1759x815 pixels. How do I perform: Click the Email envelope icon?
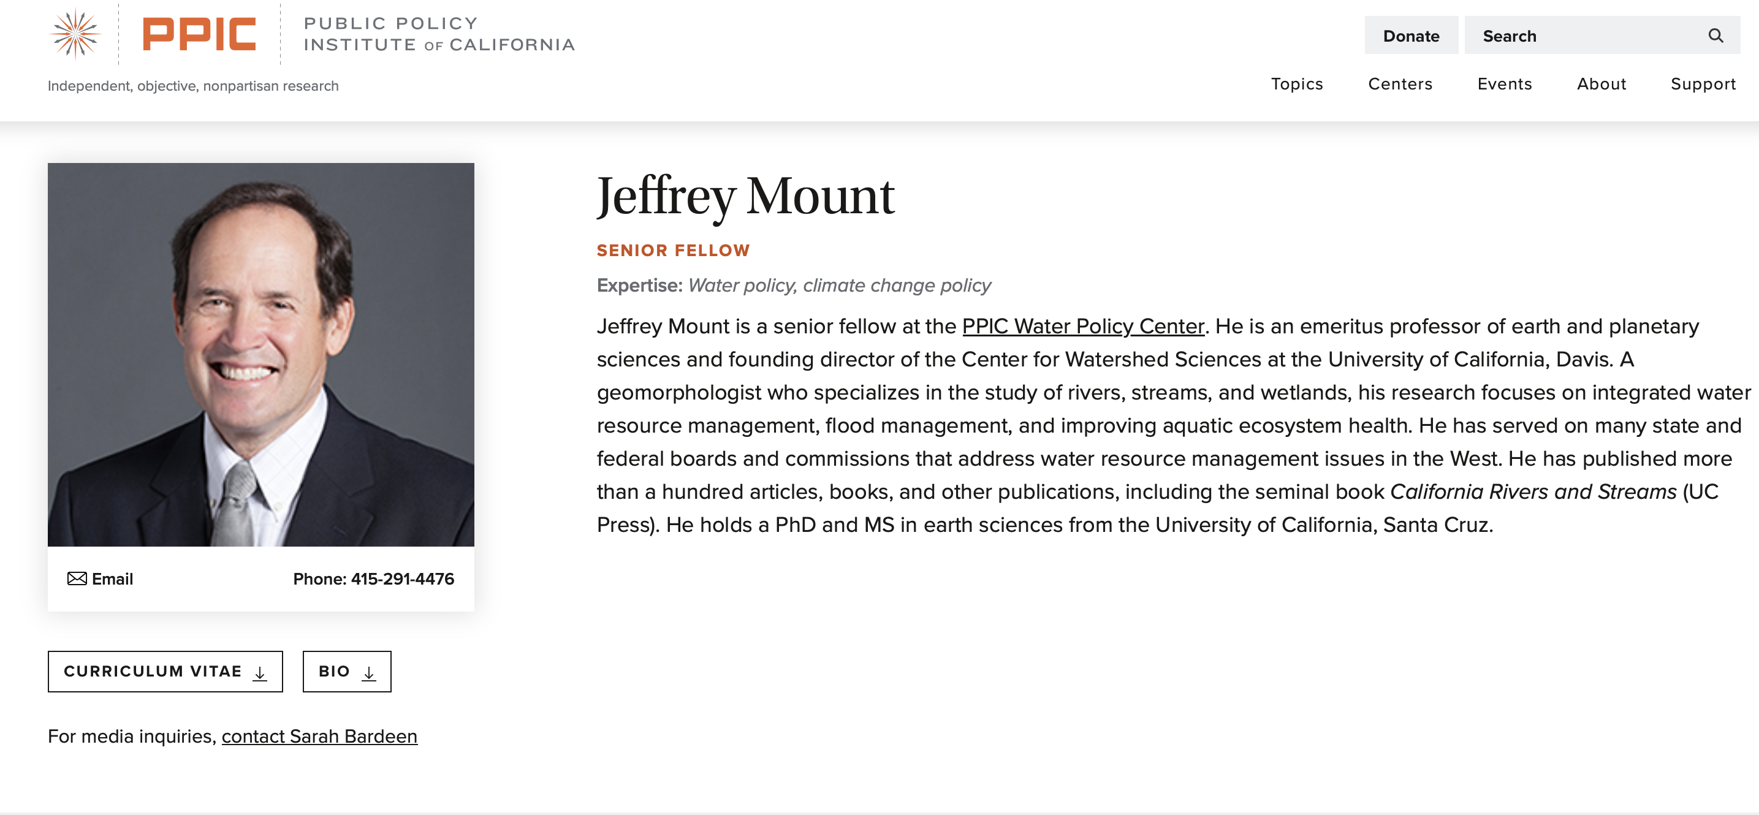[77, 579]
